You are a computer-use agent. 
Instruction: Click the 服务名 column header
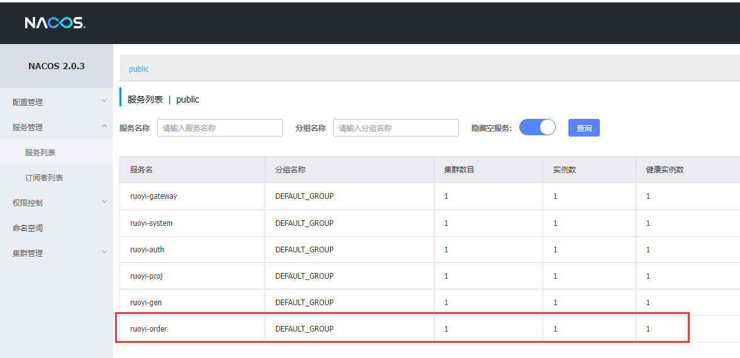click(x=141, y=170)
